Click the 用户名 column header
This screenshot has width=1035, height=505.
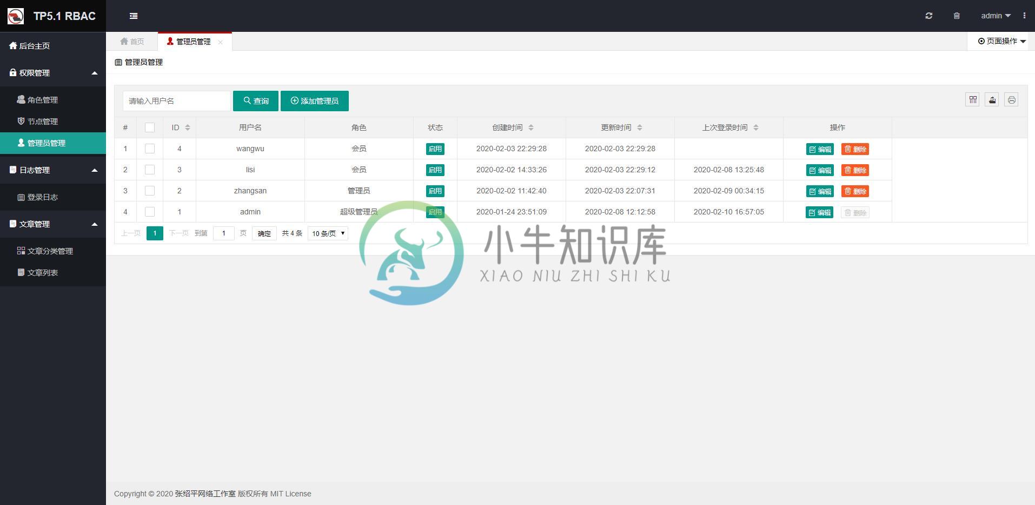tap(250, 127)
